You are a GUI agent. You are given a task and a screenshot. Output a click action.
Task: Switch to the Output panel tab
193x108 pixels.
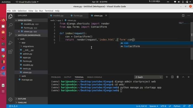(68, 77)
